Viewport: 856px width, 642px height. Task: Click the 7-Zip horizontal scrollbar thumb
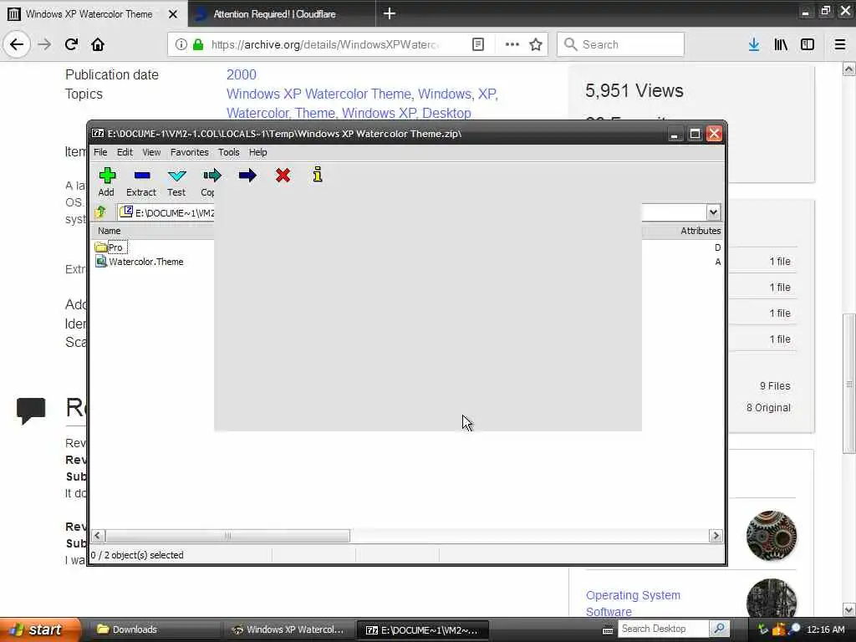(x=227, y=536)
